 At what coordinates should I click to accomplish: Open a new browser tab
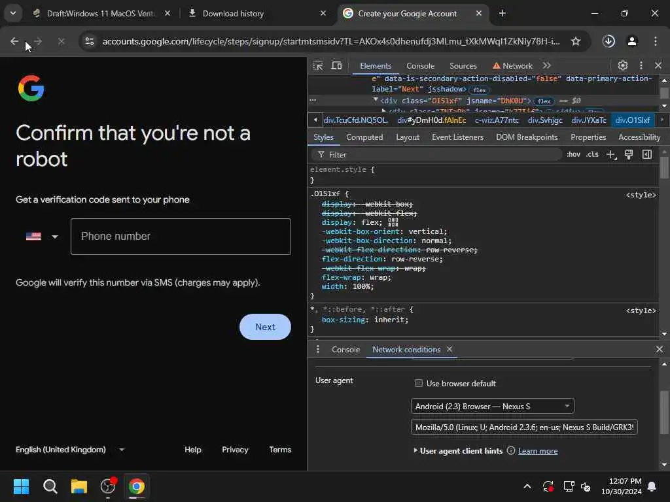(x=502, y=14)
